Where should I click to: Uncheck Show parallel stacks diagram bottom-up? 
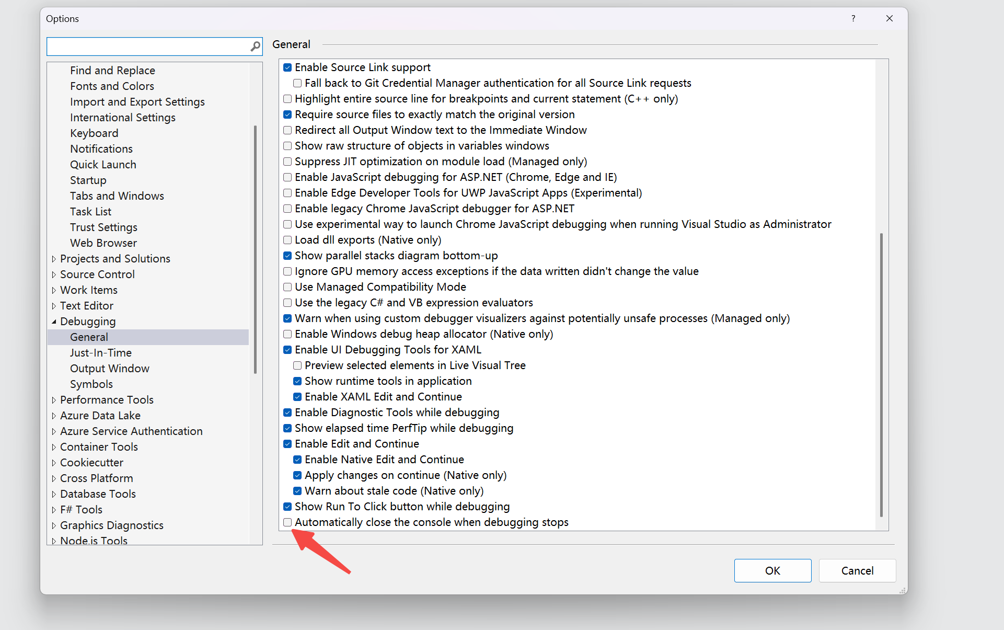coord(287,256)
